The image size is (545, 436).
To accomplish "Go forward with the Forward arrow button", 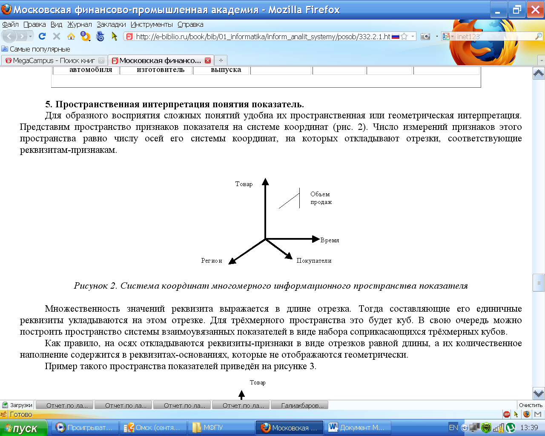I will click(x=22, y=37).
